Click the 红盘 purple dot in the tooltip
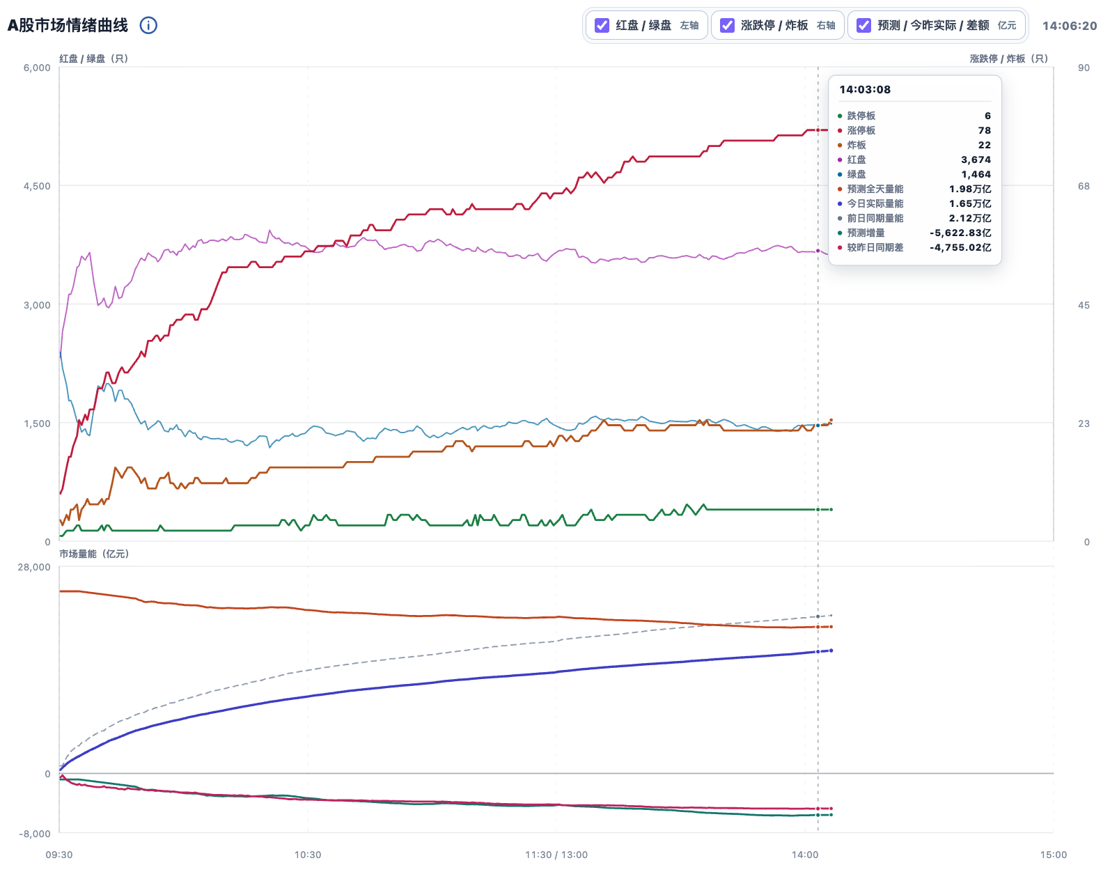The height and width of the screenshot is (872, 1110). (840, 160)
